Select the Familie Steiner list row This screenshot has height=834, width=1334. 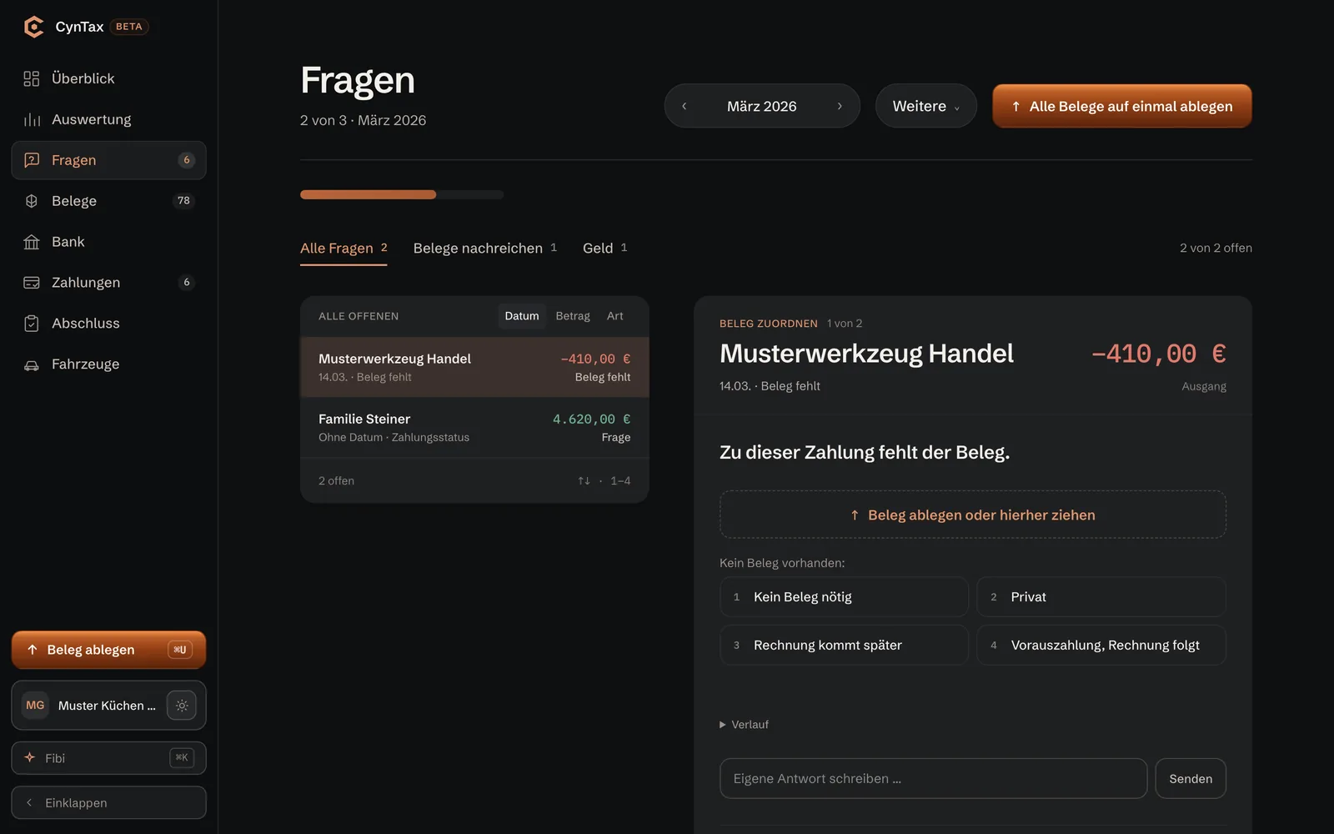(474, 428)
